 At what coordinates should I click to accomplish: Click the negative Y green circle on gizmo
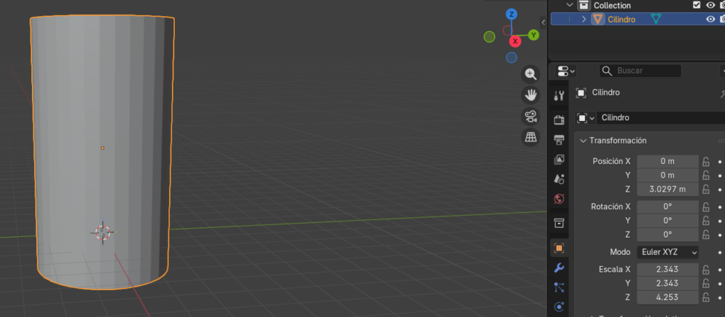tap(489, 37)
